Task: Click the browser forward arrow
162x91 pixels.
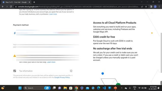Action: point(7,7)
